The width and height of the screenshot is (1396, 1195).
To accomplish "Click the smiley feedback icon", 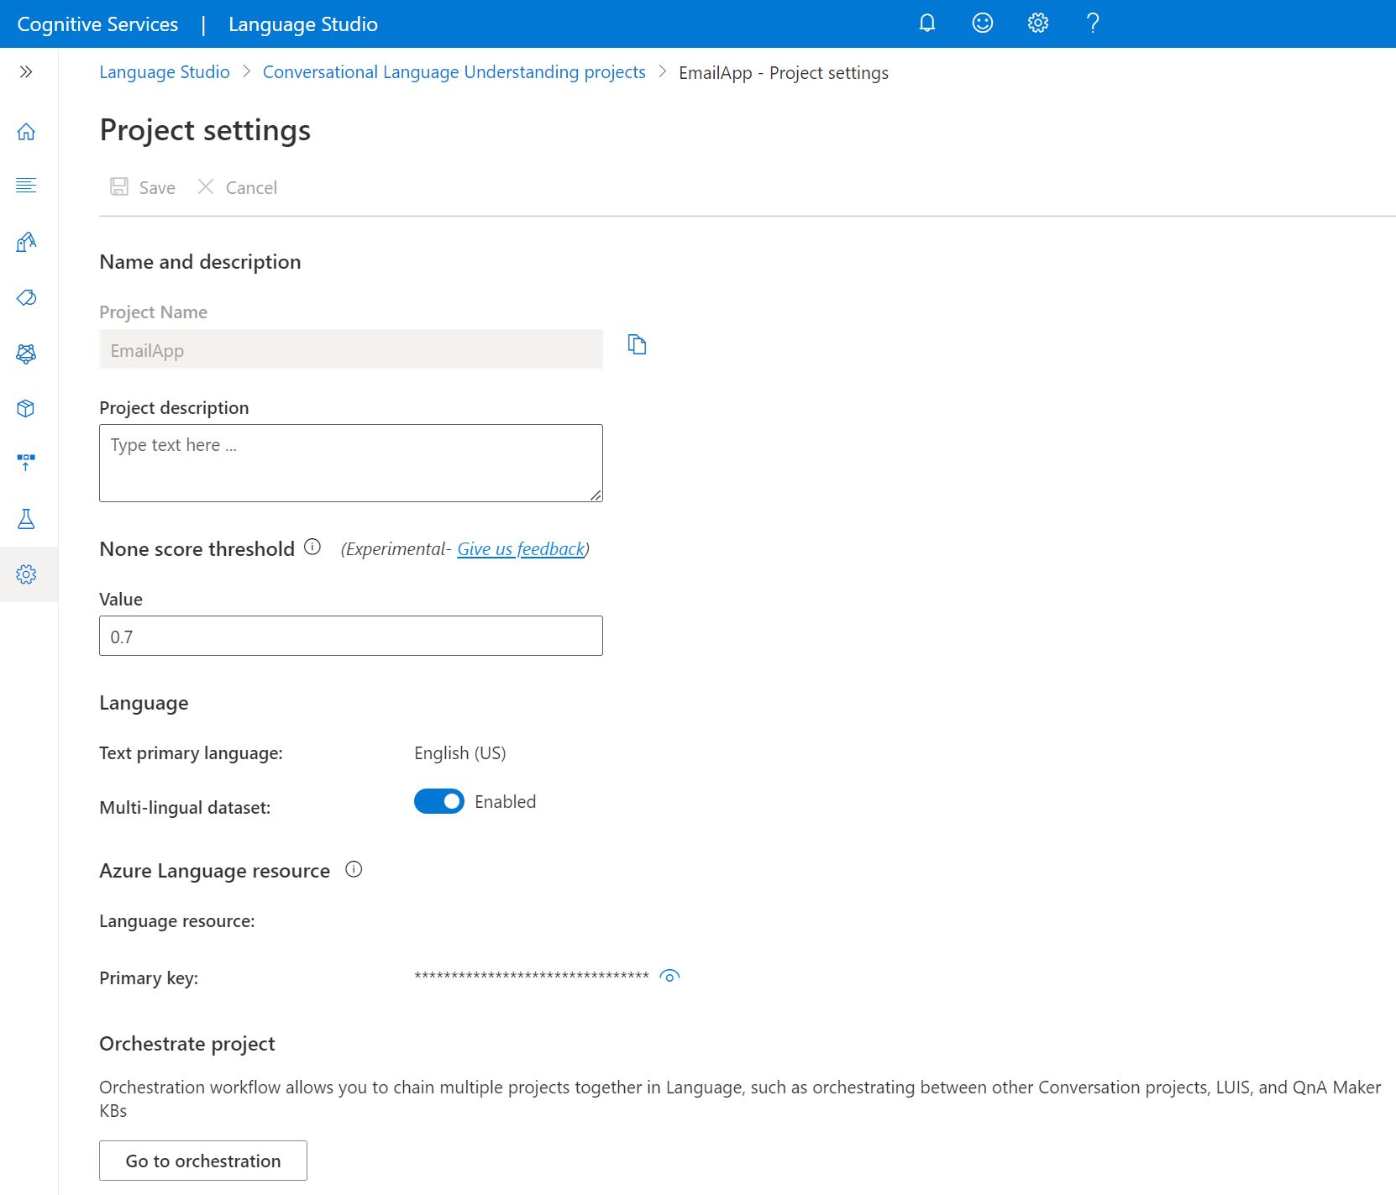I will click(x=983, y=24).
